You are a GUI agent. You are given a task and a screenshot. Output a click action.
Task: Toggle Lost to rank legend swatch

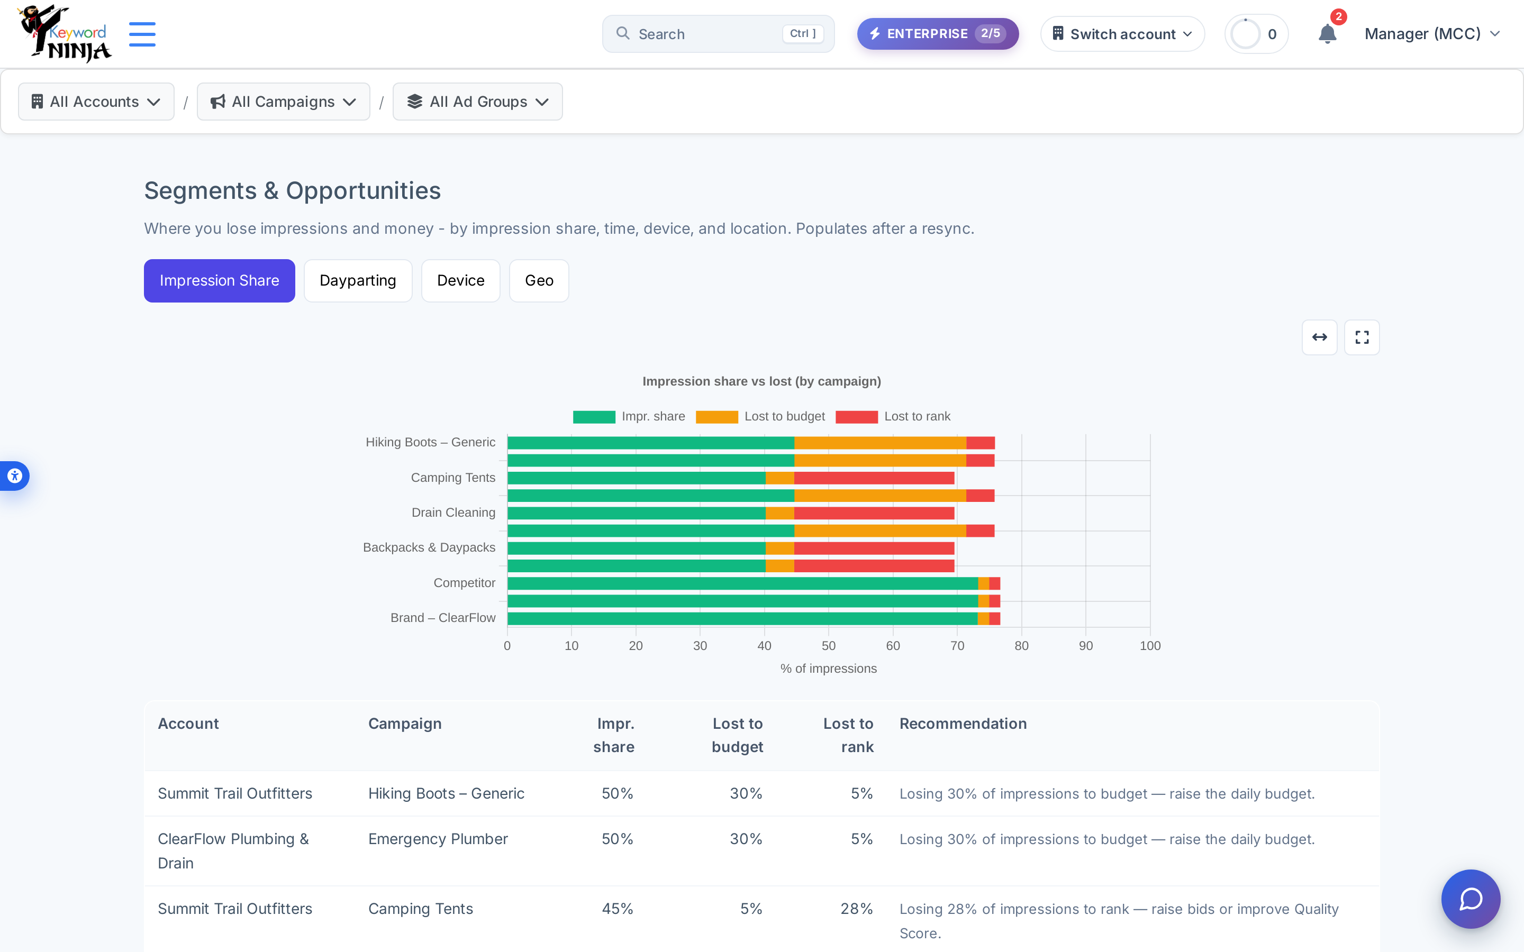[857, 417]
